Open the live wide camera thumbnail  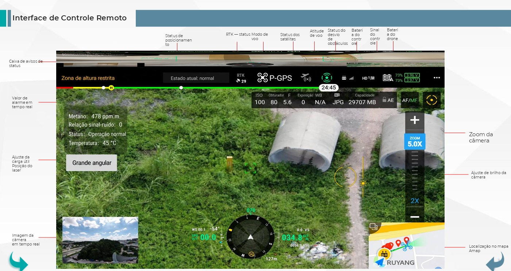[x=100, y=240]
